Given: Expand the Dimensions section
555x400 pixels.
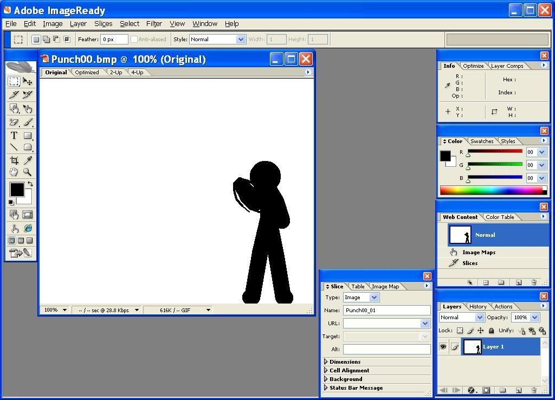Looking at the screenshot, I should 345,362.
